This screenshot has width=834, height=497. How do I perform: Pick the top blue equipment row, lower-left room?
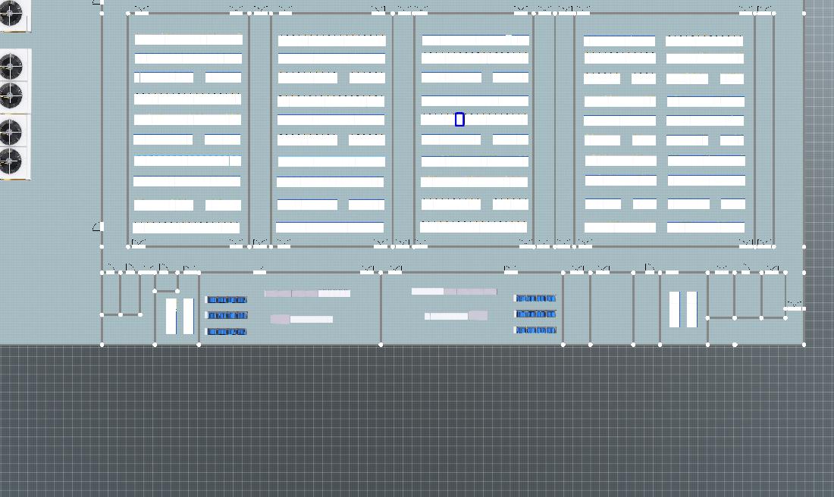(227, 300)
